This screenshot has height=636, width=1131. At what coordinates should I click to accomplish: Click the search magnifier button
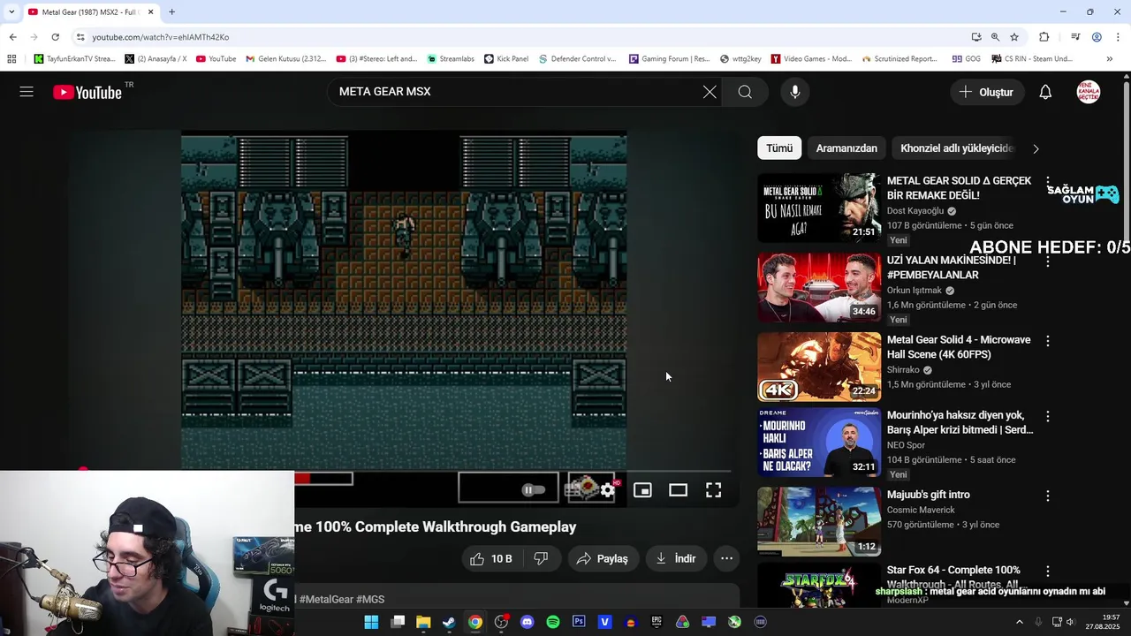745,92
